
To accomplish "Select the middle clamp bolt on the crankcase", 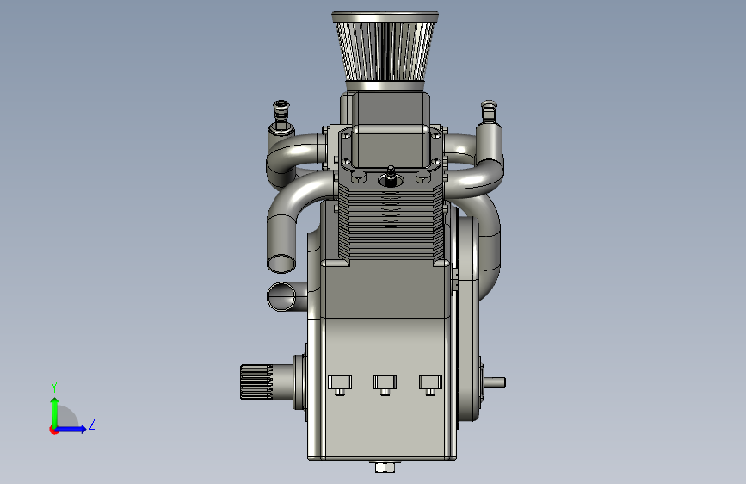I will coord(385,385).
